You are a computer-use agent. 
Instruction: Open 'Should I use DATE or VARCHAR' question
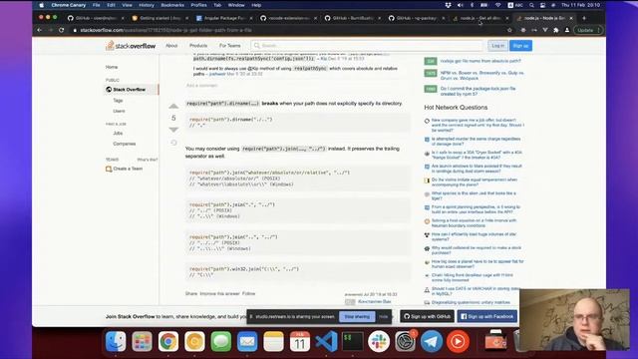click(x=476, y=290)
